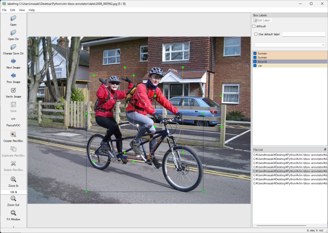Uncheck the first human label checkbox

[255, 54]
